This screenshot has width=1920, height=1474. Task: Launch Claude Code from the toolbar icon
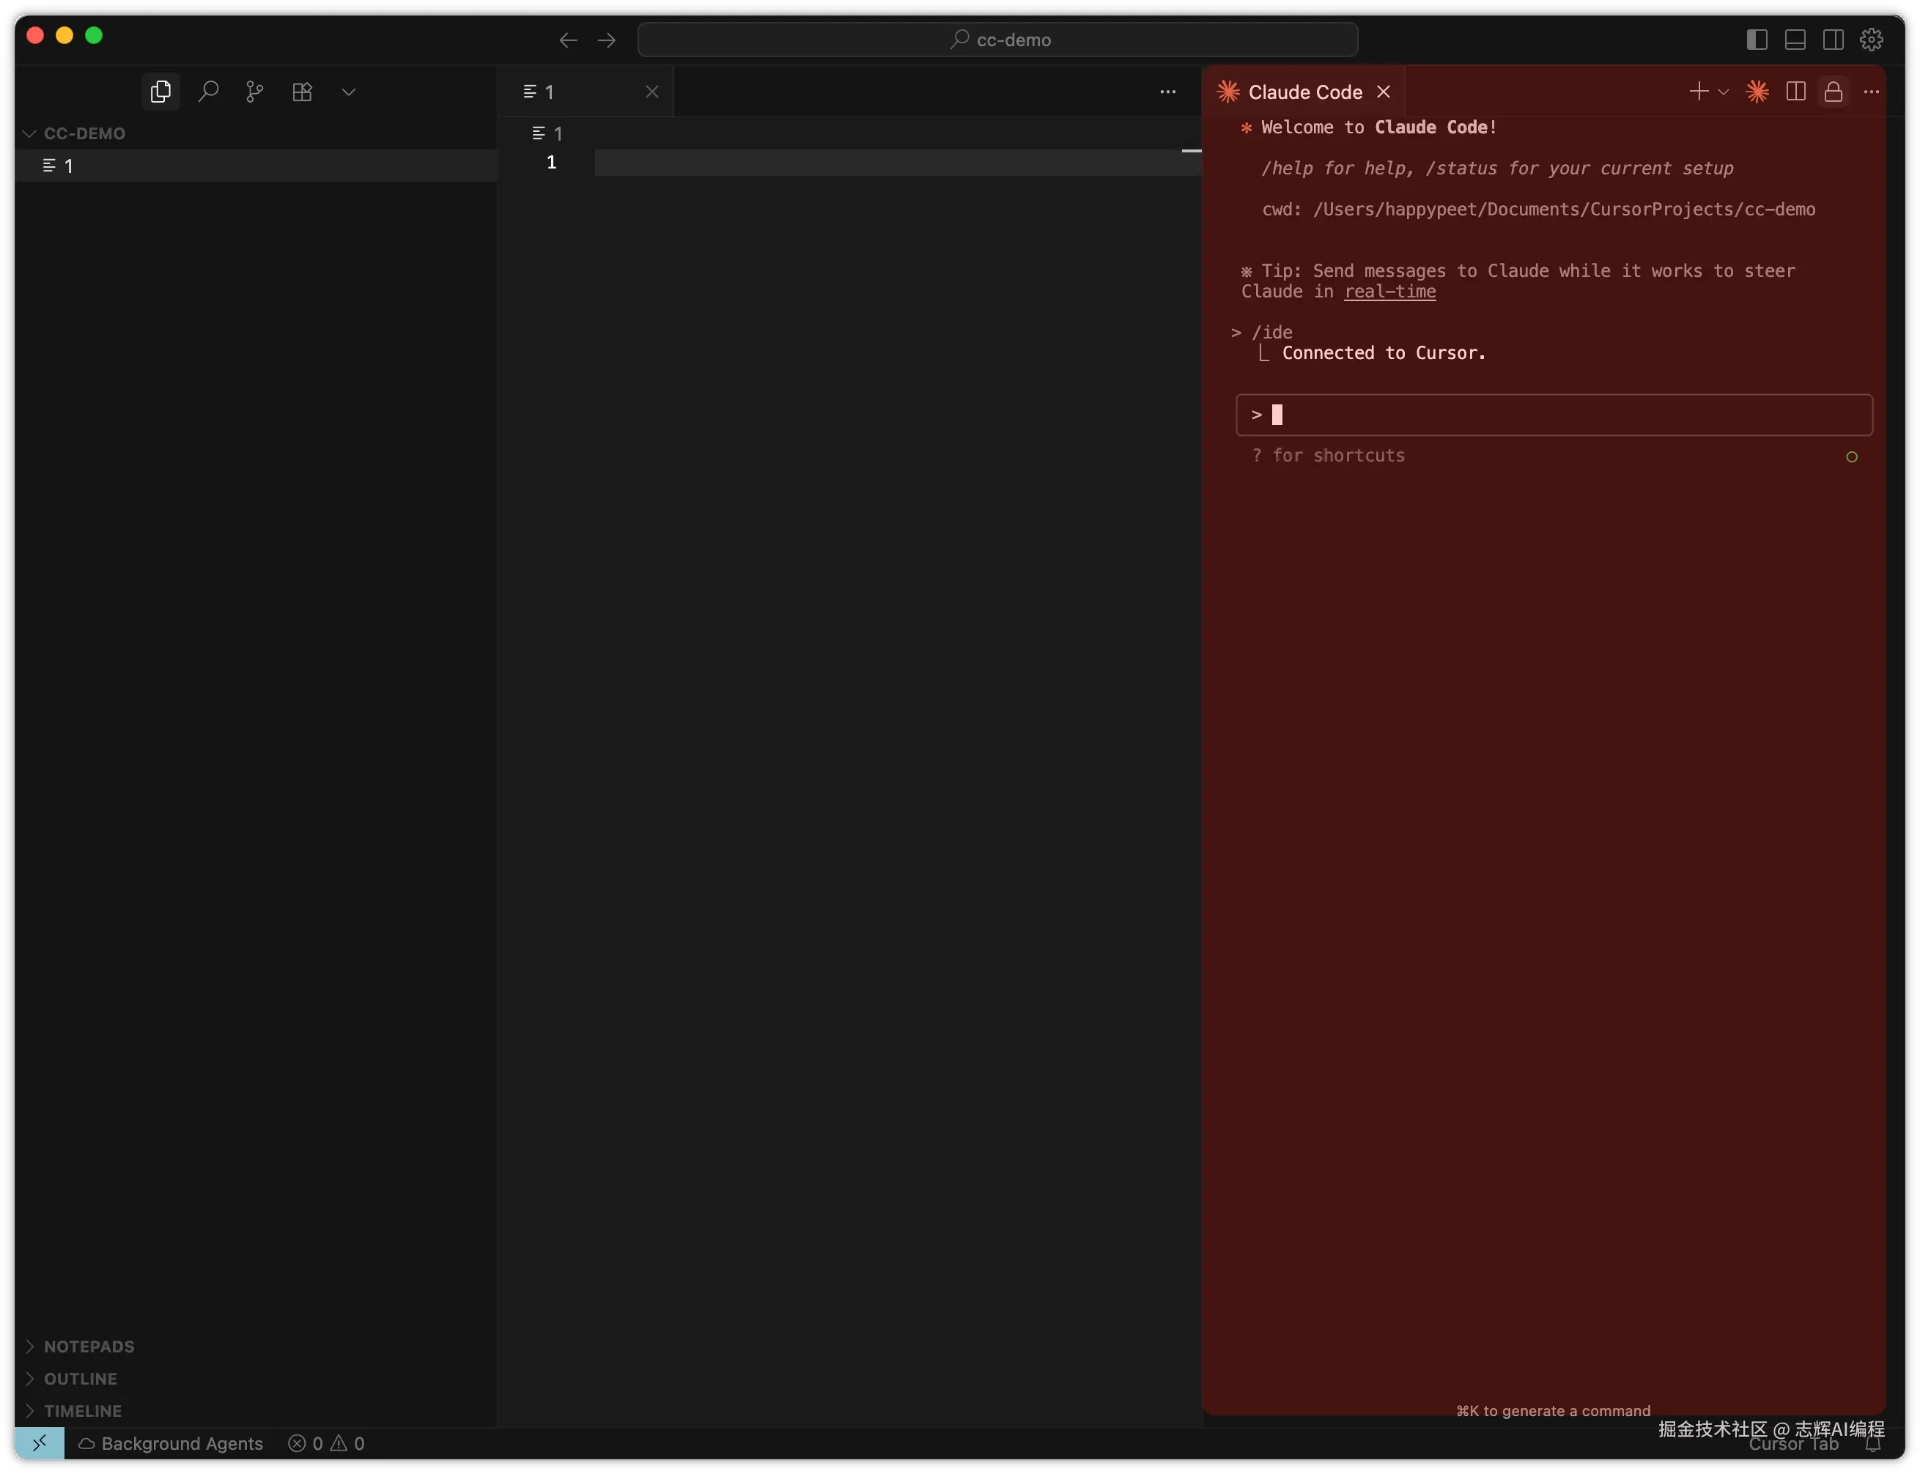click(1757, 92)
